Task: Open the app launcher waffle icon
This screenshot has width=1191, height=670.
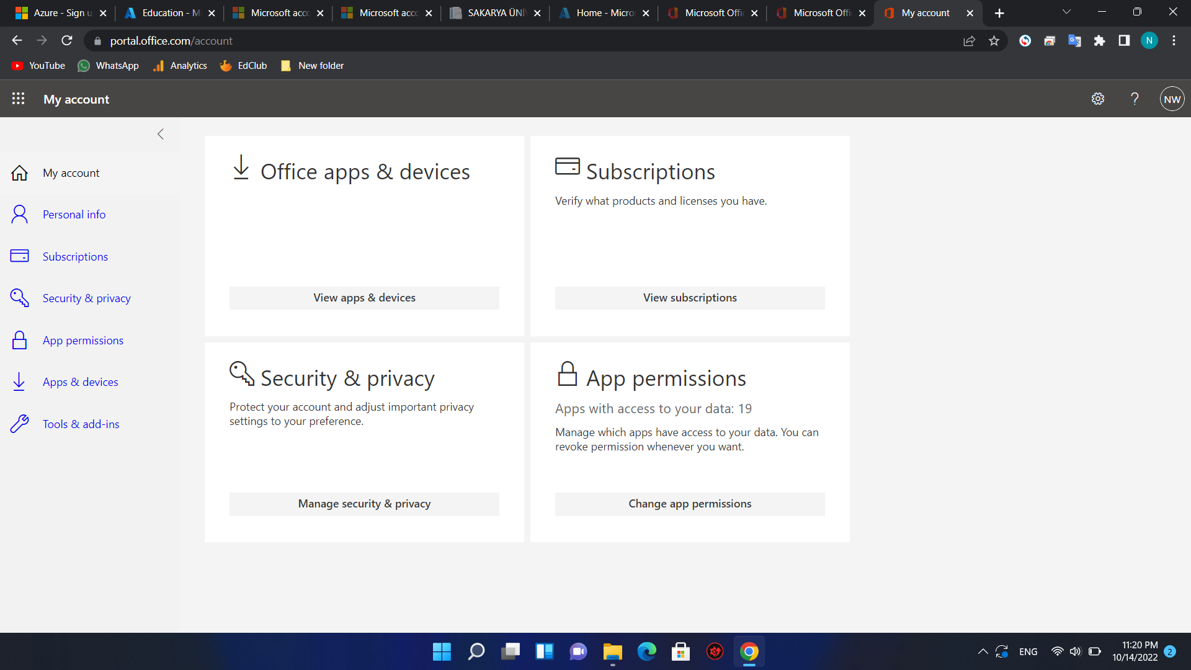Action: pos(18,99)
